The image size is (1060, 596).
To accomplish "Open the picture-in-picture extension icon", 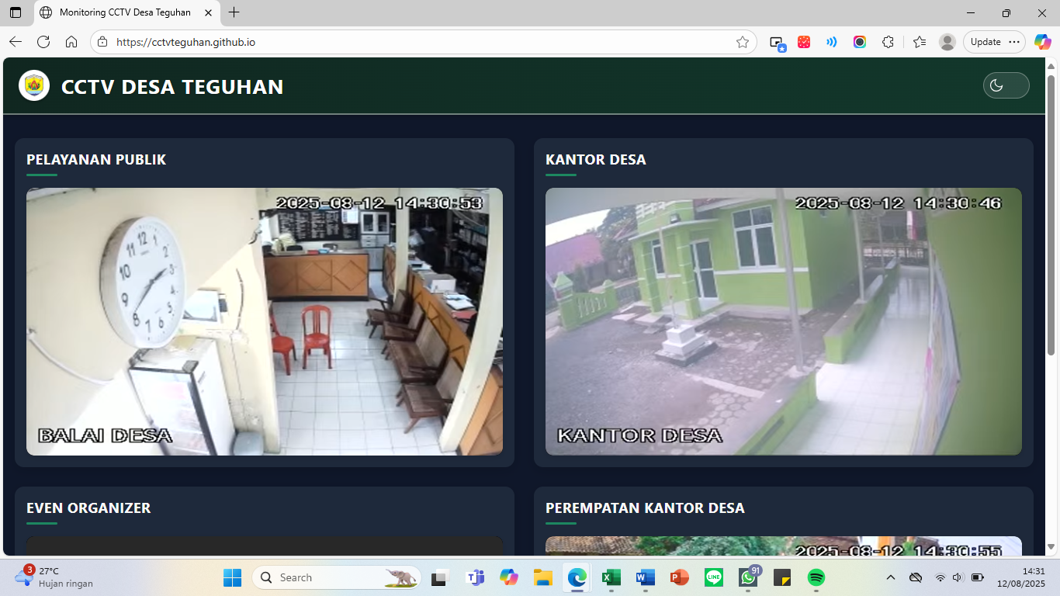I will coord(778,43).
